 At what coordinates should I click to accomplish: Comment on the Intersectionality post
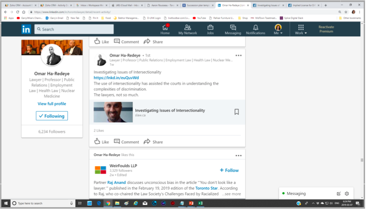pos(126,141)
